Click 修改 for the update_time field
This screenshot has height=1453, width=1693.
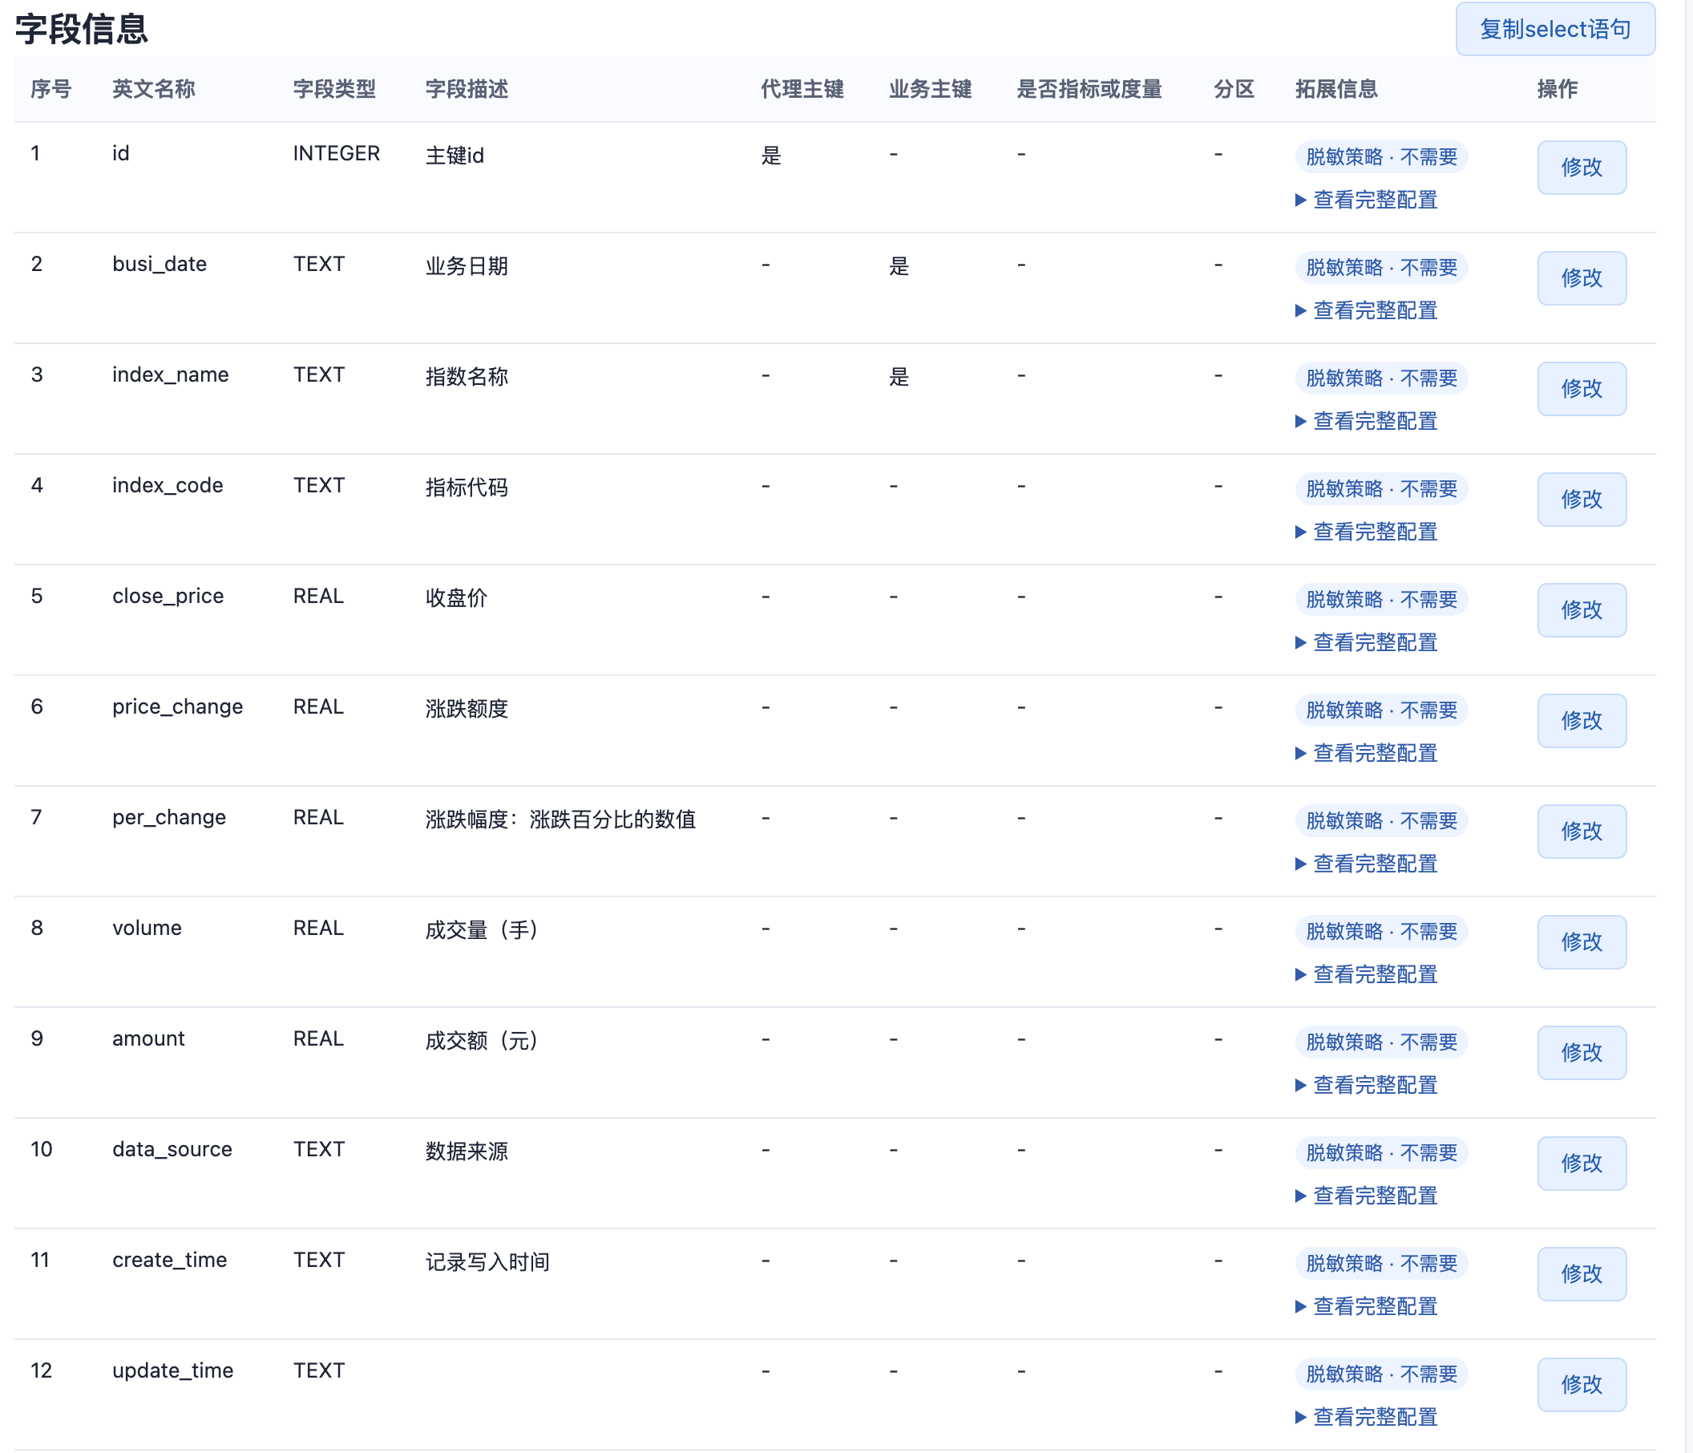pos(1582,1384)
